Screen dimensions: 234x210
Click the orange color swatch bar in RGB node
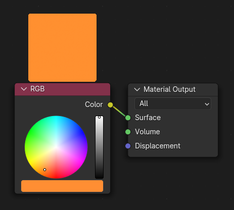[62, 186]
